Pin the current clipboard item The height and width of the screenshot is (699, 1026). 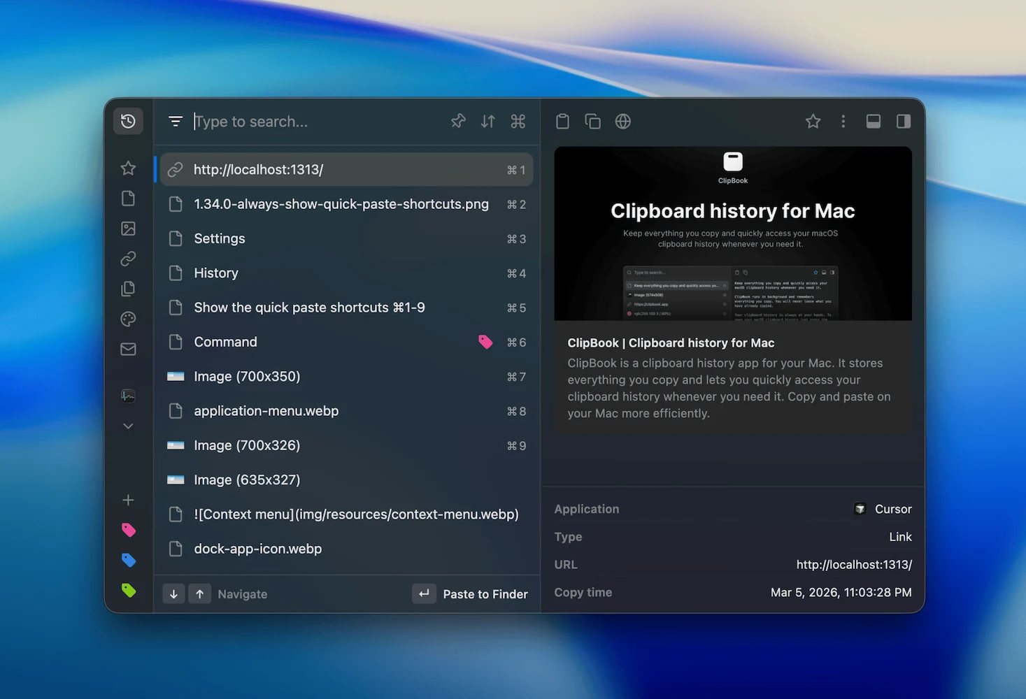458,121
